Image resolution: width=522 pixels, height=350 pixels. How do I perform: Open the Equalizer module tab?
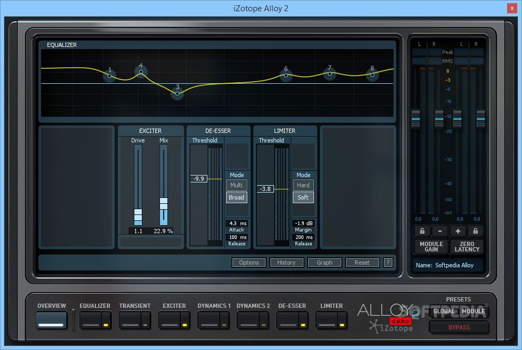pyautogui.click(x=91, y=320)
